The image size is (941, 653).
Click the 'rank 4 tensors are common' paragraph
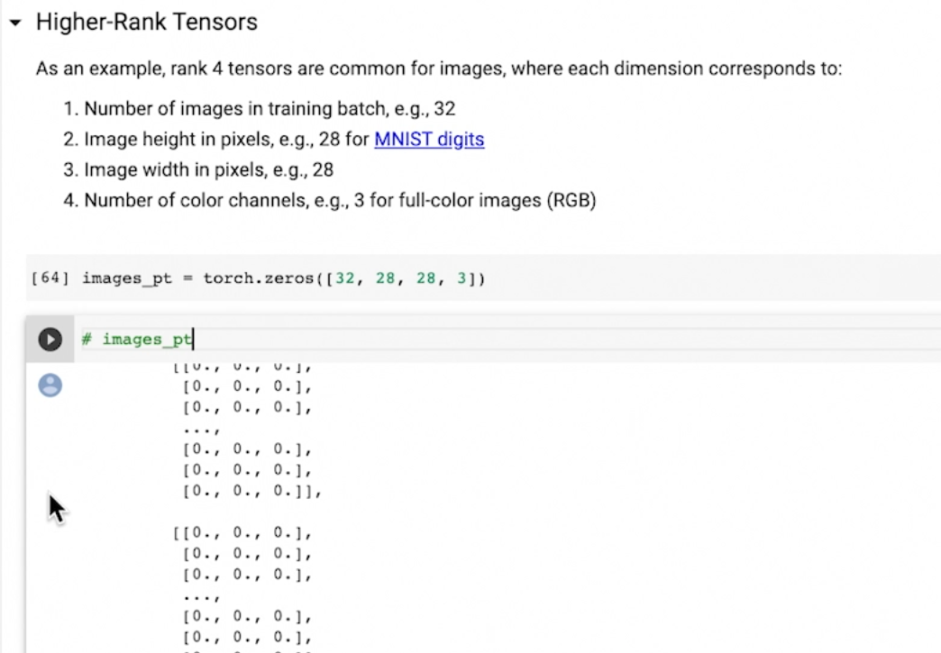tap(438, 68)
